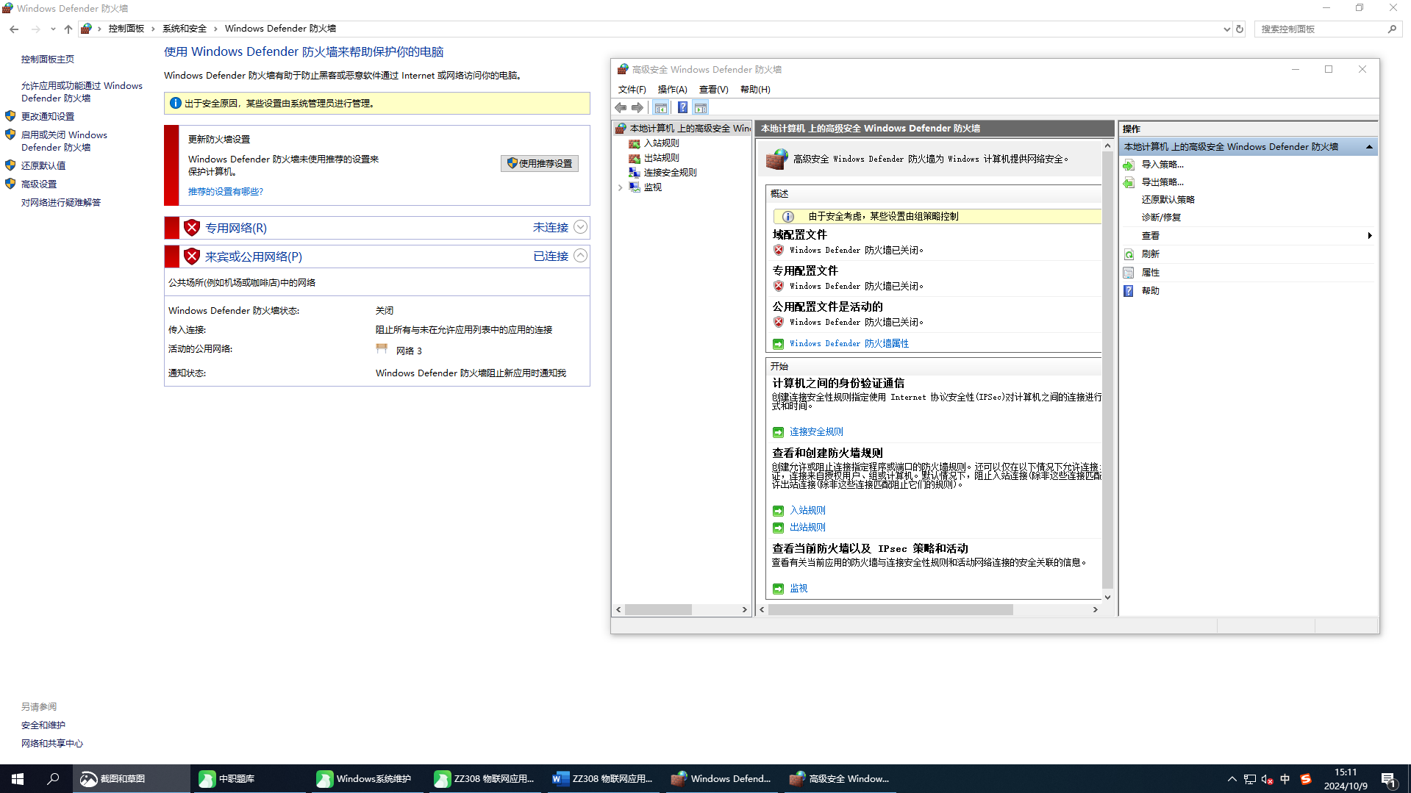Click the 来宾或公用网络 red shield icon
The height and width of the screenshot is (793, 1411).
pos(192,256)
